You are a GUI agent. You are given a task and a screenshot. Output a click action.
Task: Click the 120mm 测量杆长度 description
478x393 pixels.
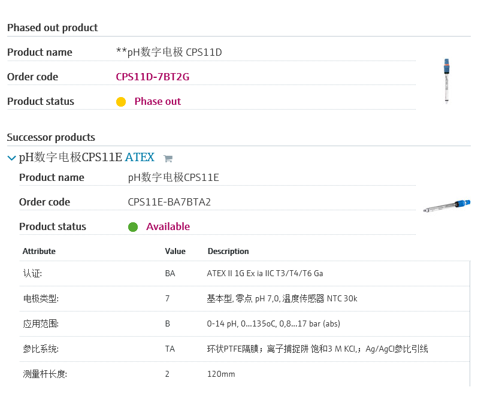pos(220,374)
